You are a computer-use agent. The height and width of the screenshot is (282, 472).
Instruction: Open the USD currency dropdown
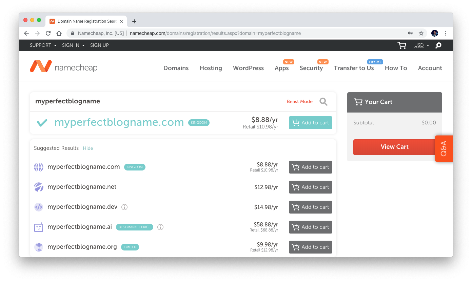pyautogui.click(x=421, y=45)
